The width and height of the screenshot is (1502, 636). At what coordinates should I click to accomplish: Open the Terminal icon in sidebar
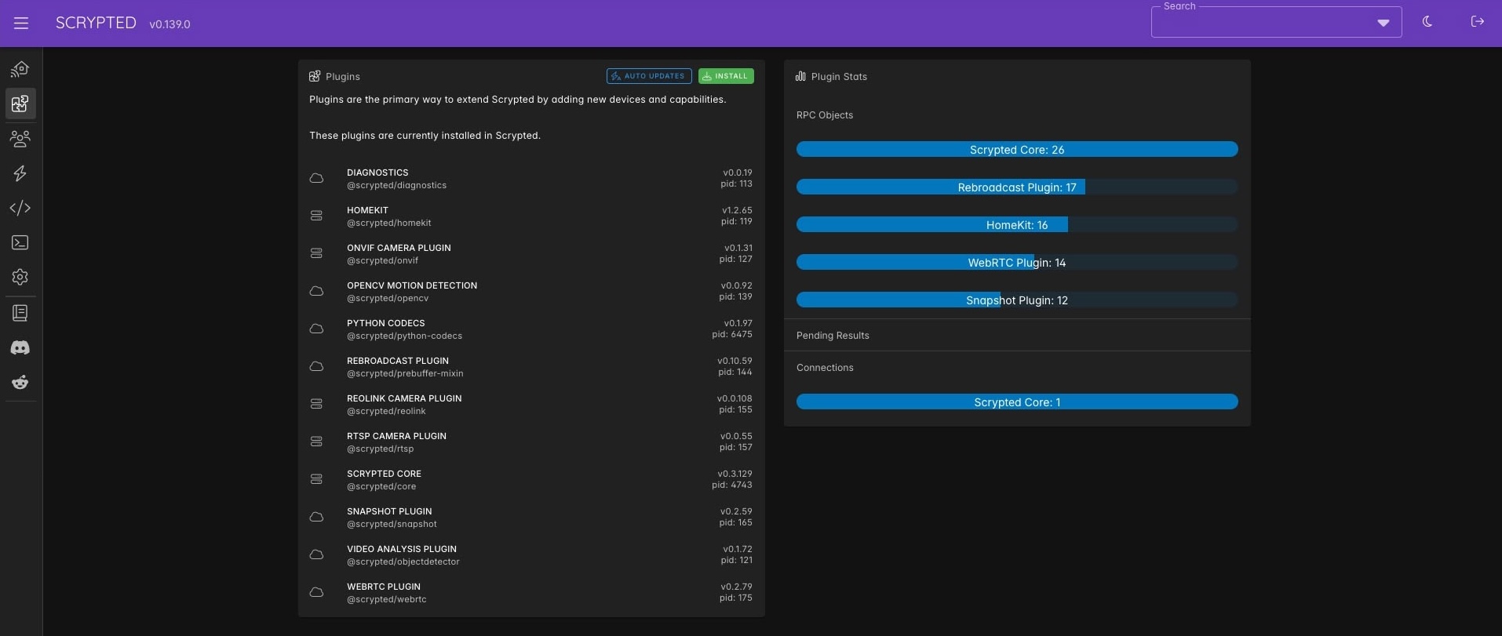coord(20,242)
